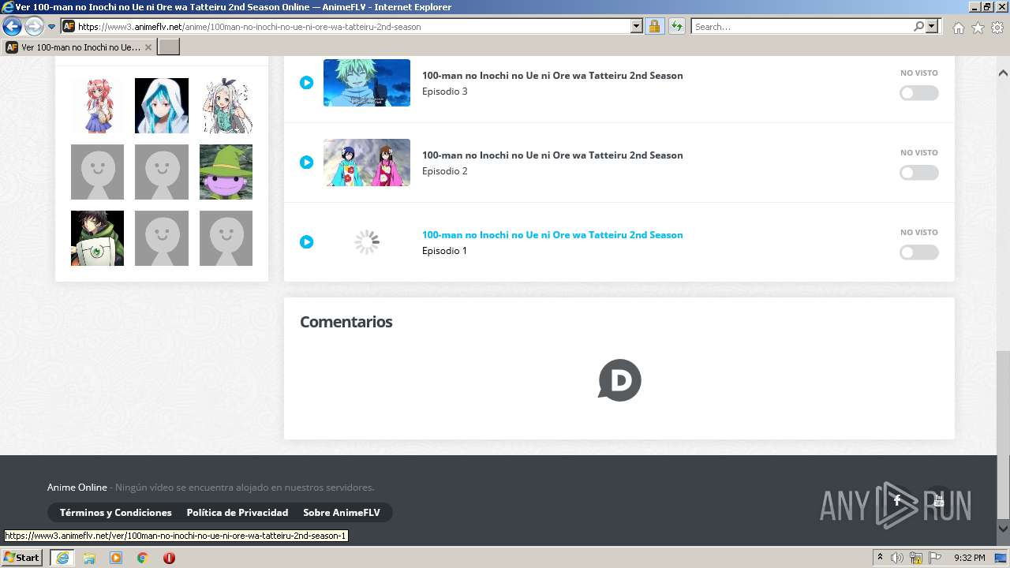Screen dimensions: 1010x568
Task: Open a new blank tab
Action: [169, 47]
